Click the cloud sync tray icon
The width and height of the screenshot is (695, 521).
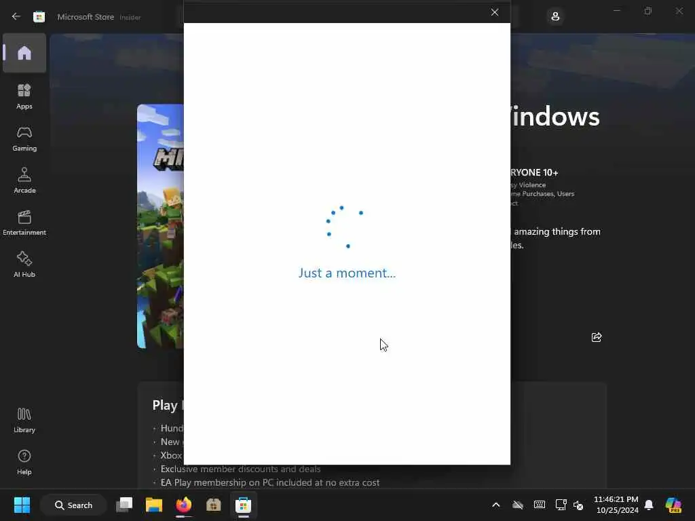(x=518, y=505)
